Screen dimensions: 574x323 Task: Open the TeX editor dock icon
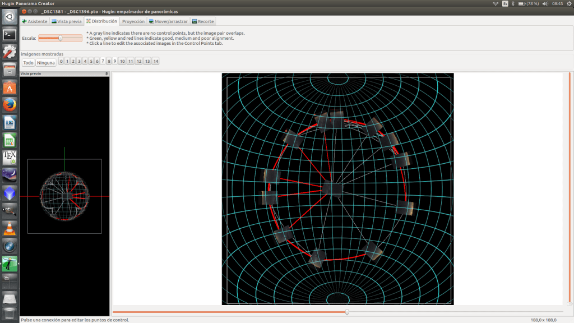tap(10, 158)
